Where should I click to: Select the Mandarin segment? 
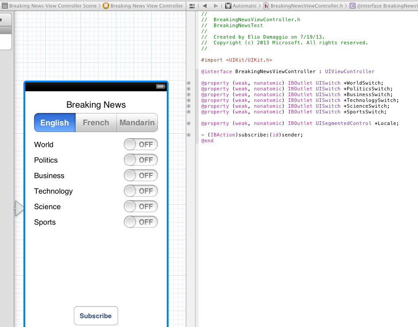pos(137,123)
